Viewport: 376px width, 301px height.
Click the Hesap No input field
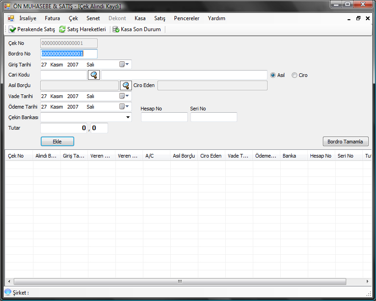tap(164, 117)
